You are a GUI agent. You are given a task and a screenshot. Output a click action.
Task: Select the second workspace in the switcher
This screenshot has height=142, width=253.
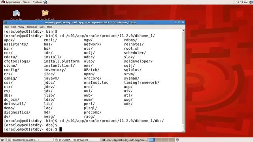click(159, 140)
